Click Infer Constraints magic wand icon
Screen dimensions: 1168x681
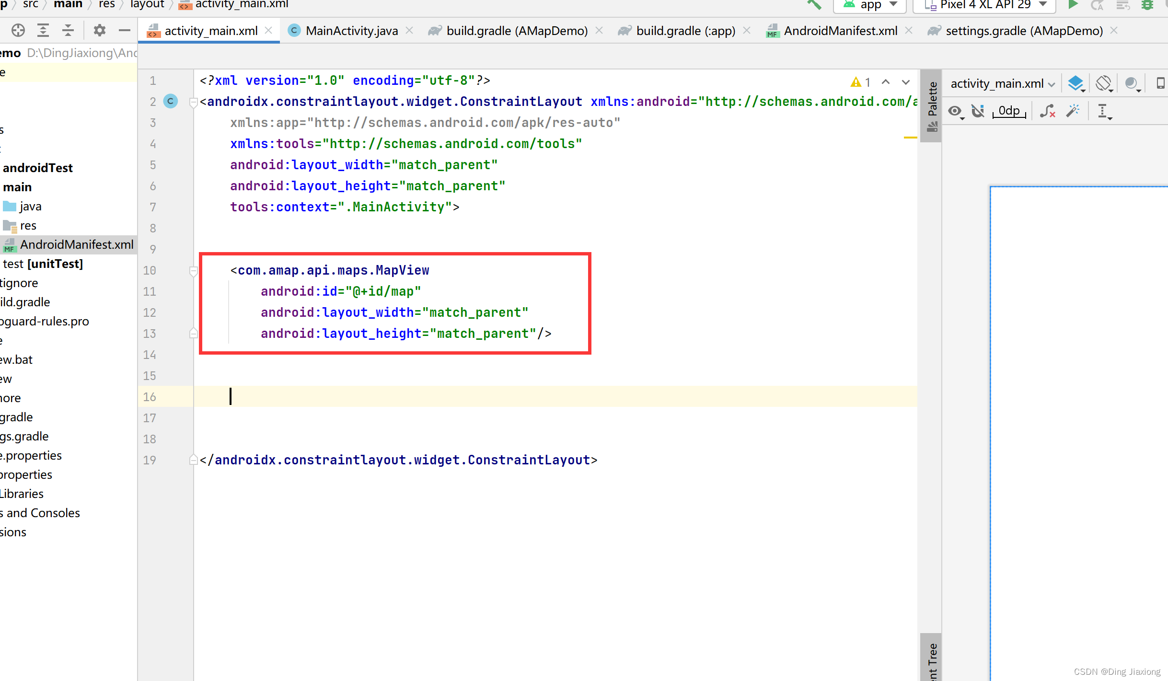point(1073,111)
